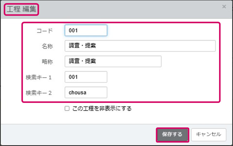Click the 名称 field label
The image size is (233, 146).
(47, 46)
